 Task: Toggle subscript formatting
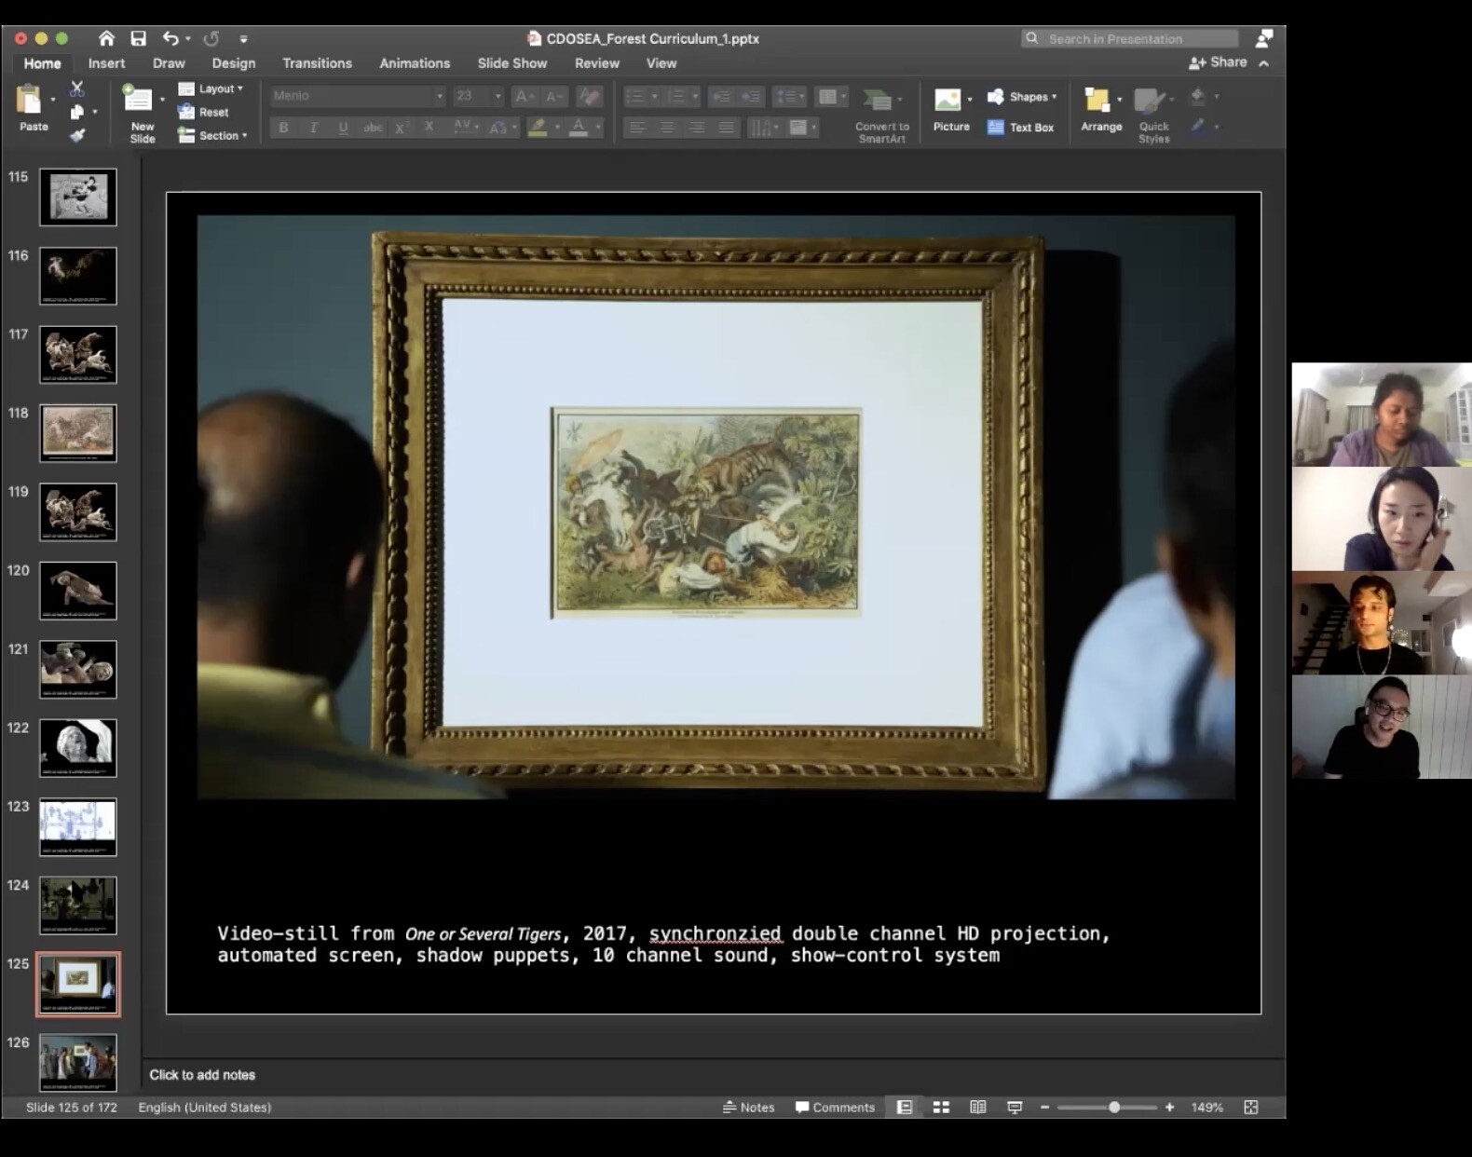pos(429,128)
